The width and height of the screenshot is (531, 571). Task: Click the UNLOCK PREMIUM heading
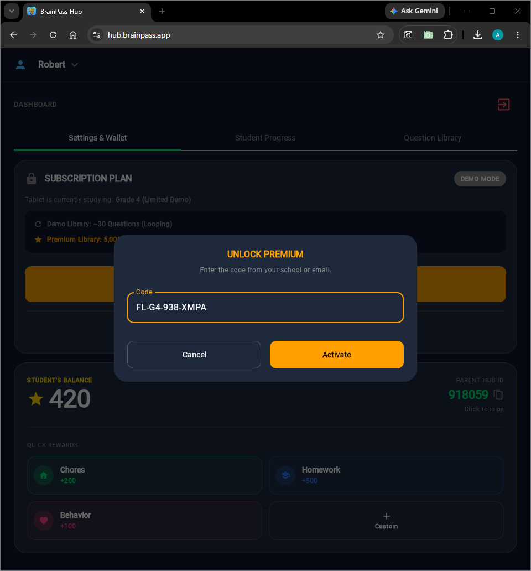265,254
